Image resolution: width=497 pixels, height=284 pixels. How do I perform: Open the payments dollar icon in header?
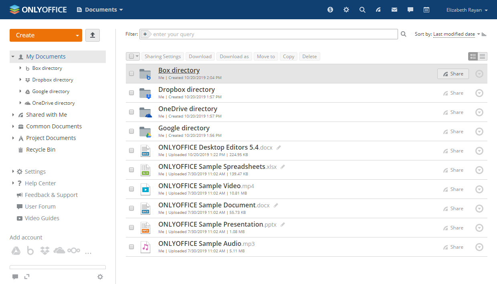(330, 10)
